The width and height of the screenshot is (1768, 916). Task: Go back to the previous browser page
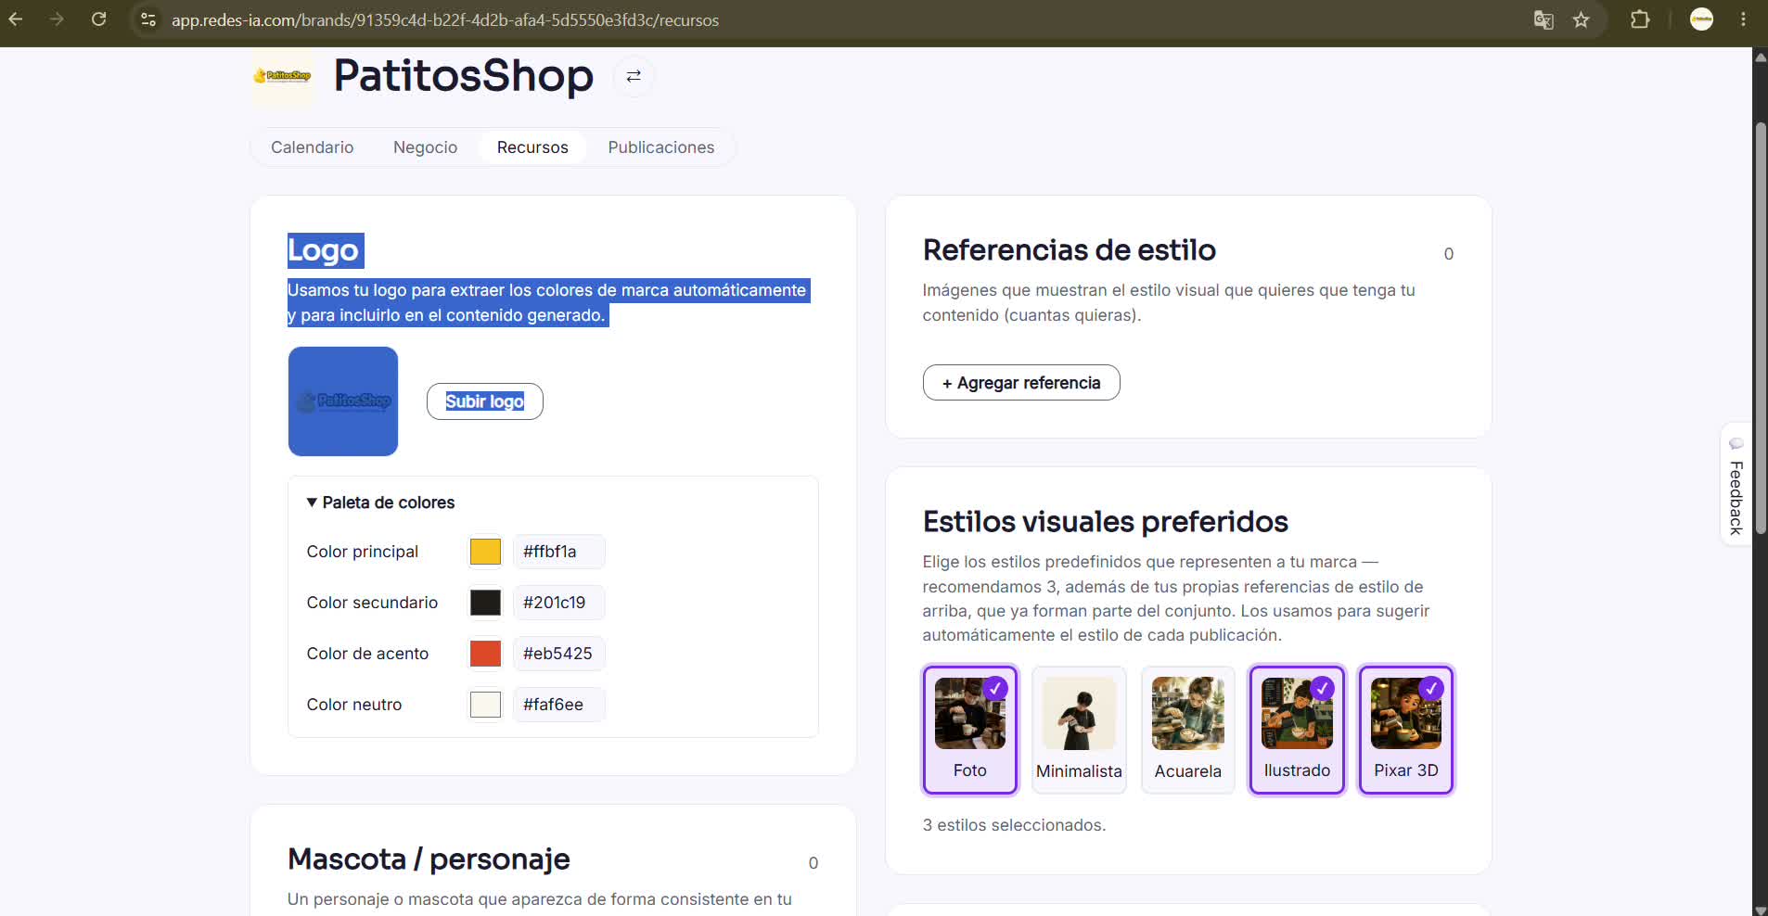click(x=16, y=19)
